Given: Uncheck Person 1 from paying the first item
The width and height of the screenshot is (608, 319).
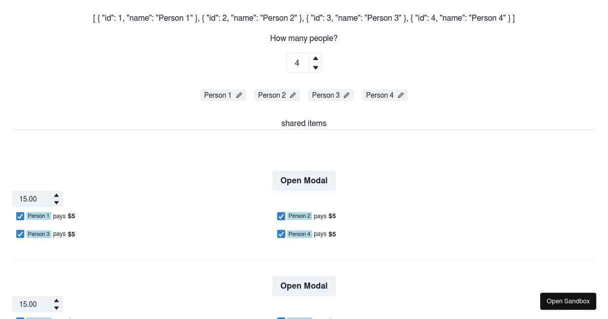Looking at the screenshot, I should 20,216.
